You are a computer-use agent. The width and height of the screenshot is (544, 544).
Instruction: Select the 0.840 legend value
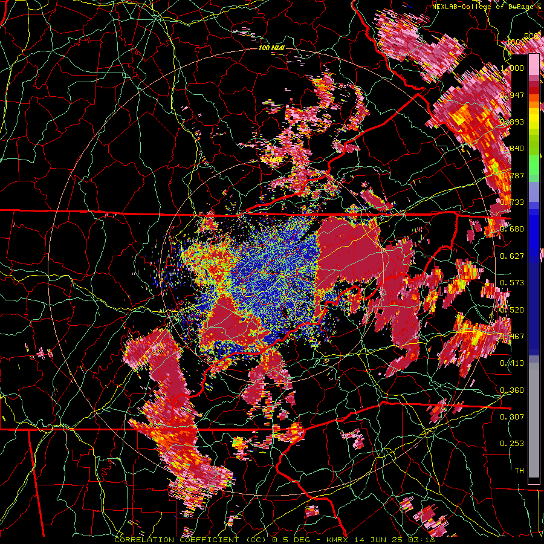(x=513, y=149)
